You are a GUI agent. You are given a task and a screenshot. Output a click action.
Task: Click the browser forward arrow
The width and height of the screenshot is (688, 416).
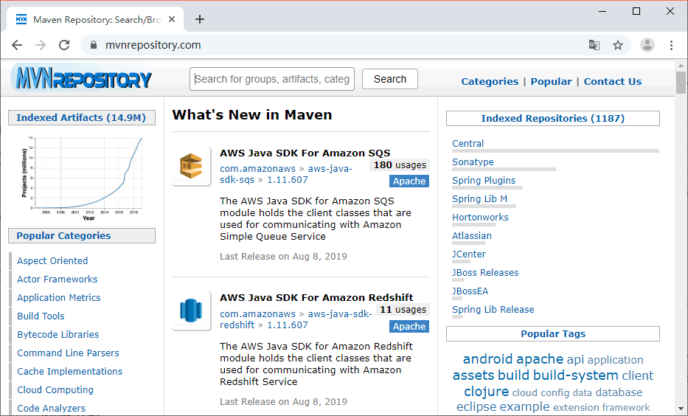41,45
